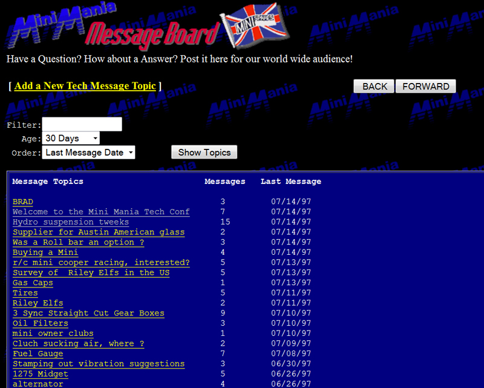
Task: Click the Order: label
Action: click(26, 153)
